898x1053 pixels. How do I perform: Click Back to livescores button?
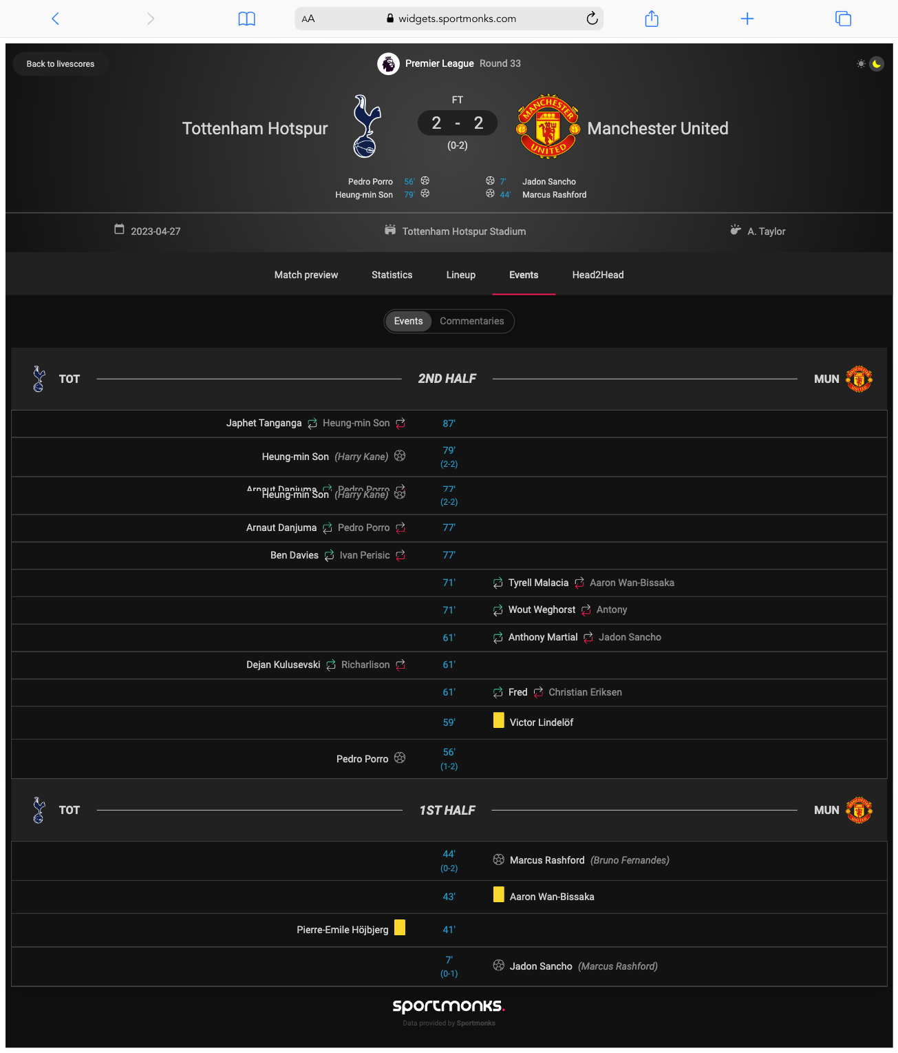(x=61, y=64)
